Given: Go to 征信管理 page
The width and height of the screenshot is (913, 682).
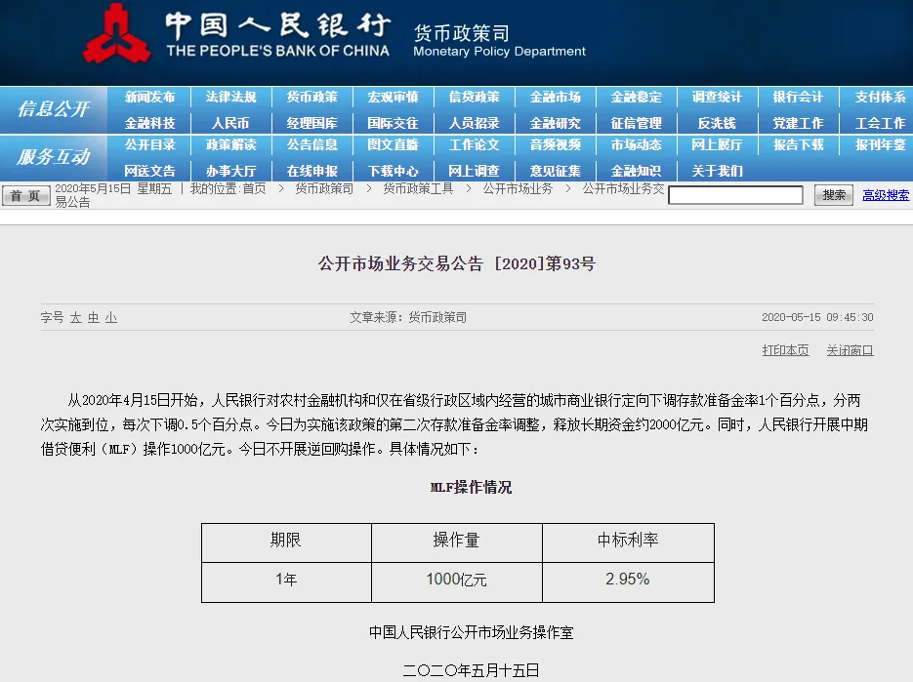Looking at the screenshot, I should point(636,123).
